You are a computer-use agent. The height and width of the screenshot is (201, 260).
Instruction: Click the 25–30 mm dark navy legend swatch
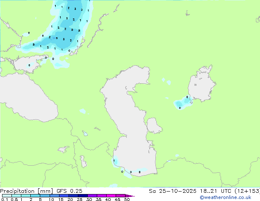82,196
